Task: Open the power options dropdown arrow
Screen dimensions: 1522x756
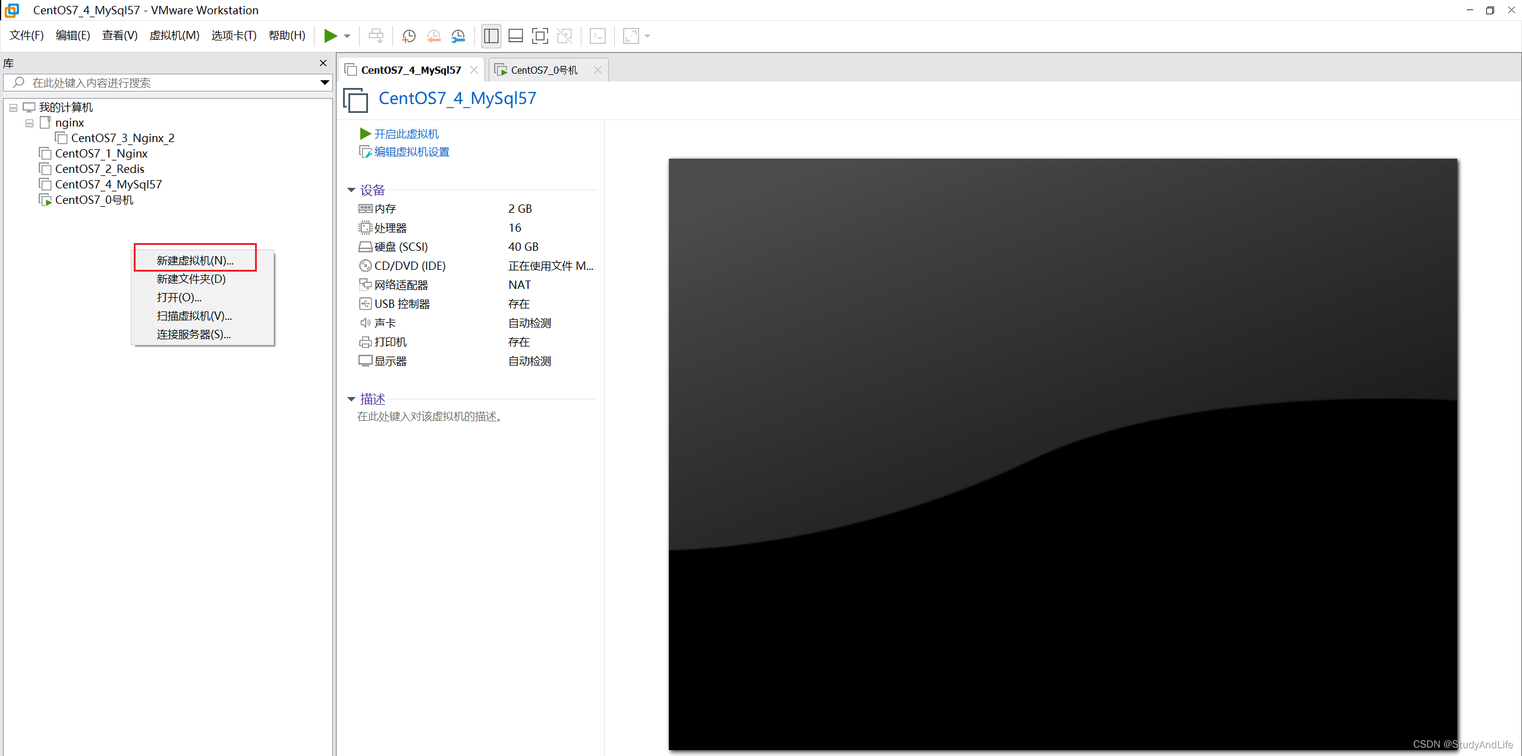Action: click(347, 36)
